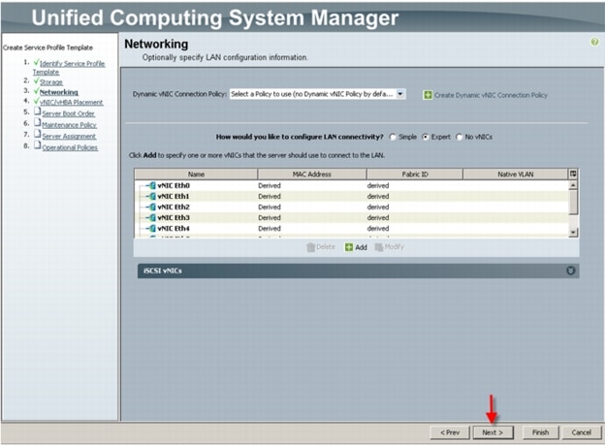The width and height of the screenshot is (605, 446).
Task: Click the green plus icon for Create Dynamic vNIC Connection Policy
Action: coord(428,95)
